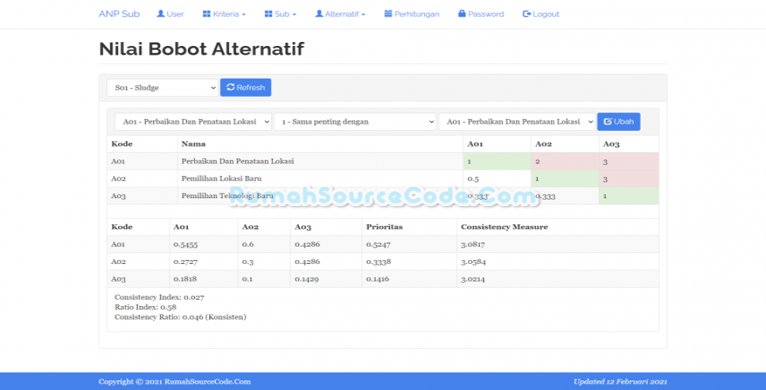The height and width of the screenshot is (390, 766).
Task: Click the 'Pemilihan Lokasi Baru' table cell
Action: pos(320,178)
